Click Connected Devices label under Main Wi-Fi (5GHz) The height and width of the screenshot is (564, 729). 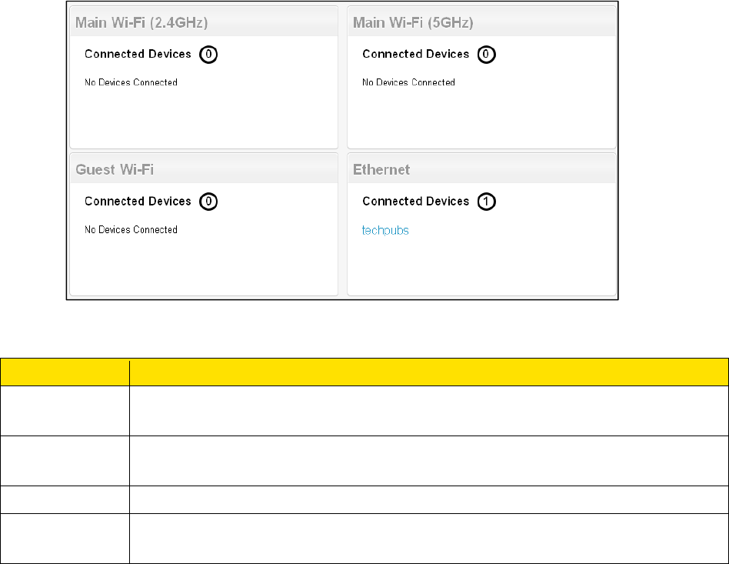click(415, 54)
